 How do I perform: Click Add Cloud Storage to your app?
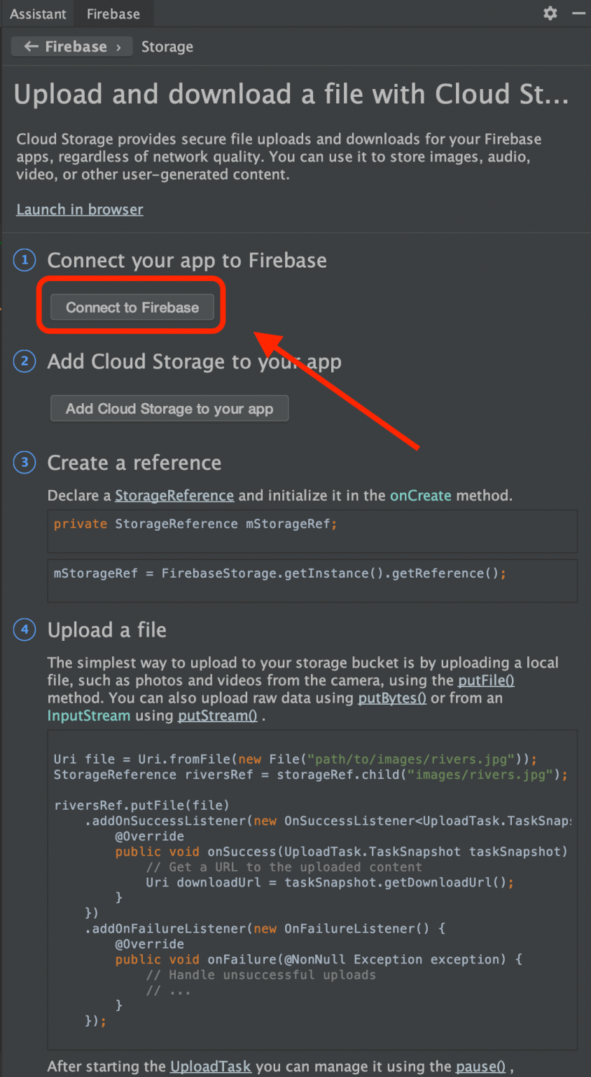(x=169, y=408)
